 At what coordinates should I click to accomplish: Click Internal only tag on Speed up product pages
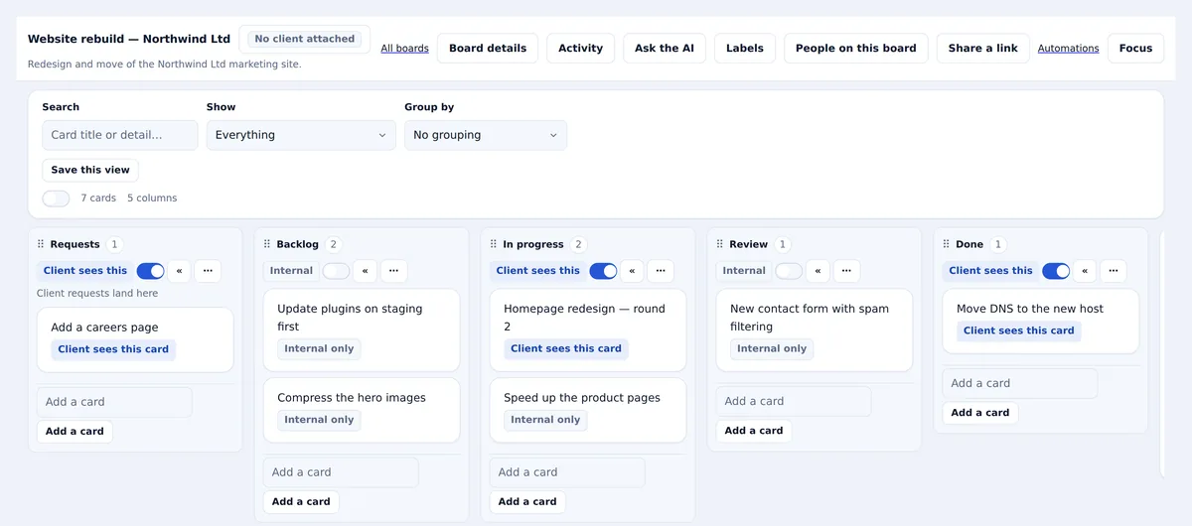[x=545, y=420]
